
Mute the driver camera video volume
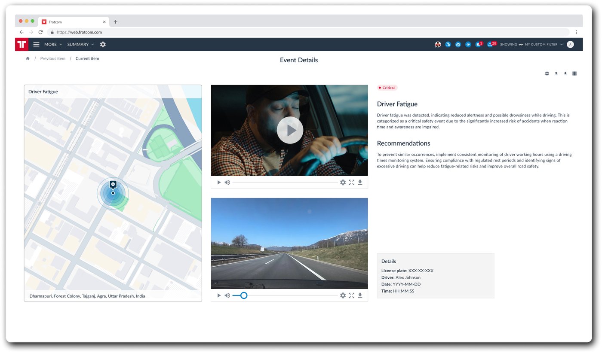coord(227,183)
